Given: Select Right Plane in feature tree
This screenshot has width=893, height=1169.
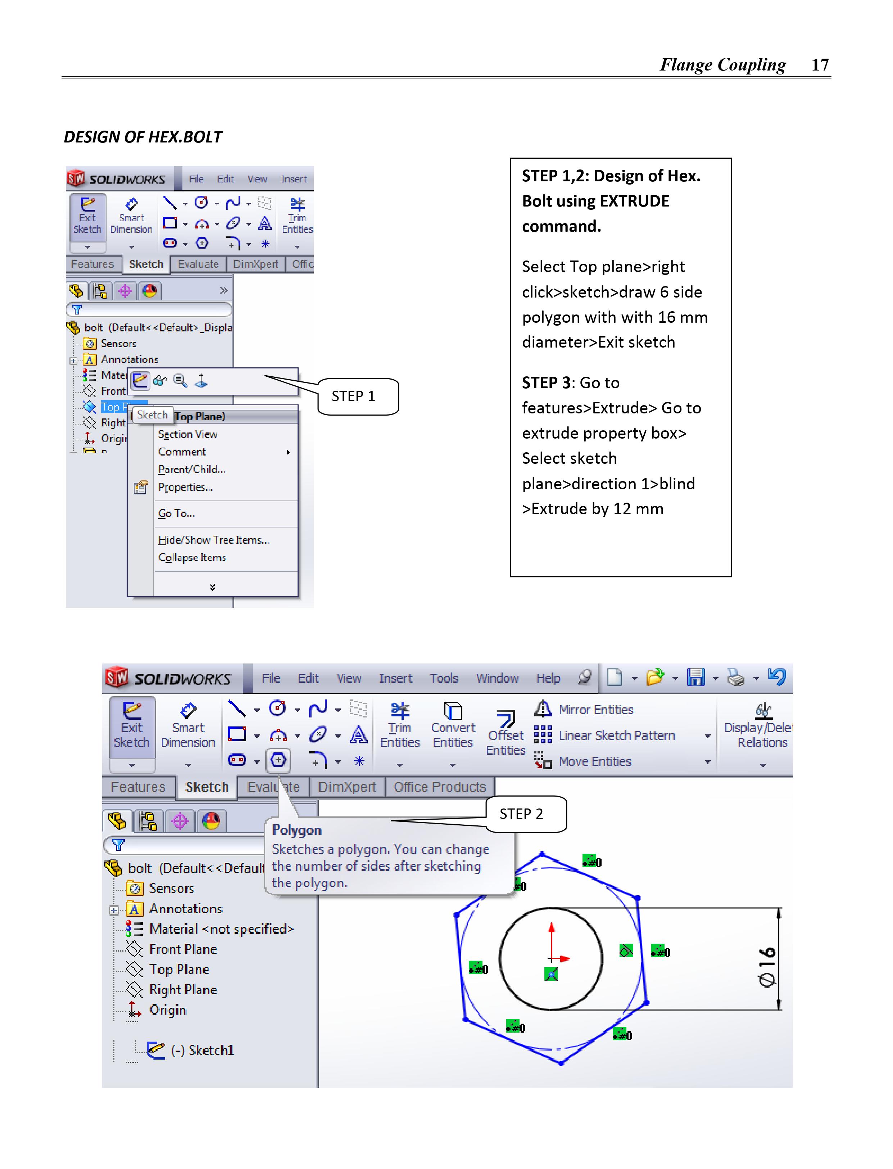Looking at the screenshot, I should coord(183,989).
